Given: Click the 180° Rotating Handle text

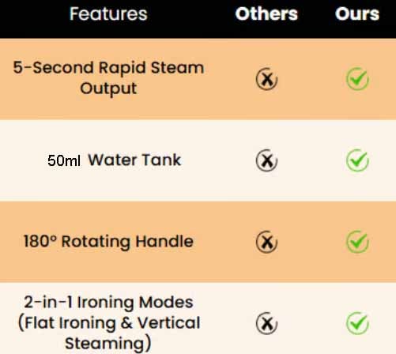Looking at the screenshot, I should click(x=108, y=242).
